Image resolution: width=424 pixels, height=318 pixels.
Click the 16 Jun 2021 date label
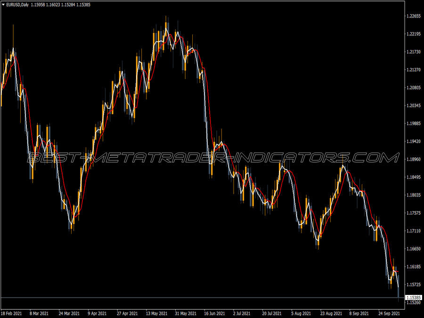[214, 314]
